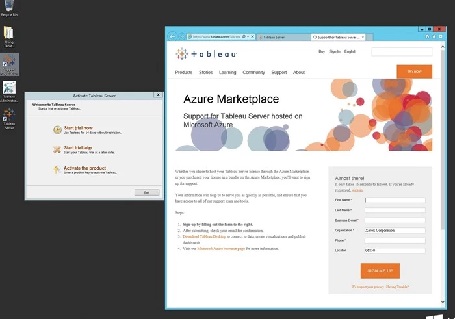This screenshot has height=319, width=455.
Task: Open the Support menu item
Action: (279, 73)
